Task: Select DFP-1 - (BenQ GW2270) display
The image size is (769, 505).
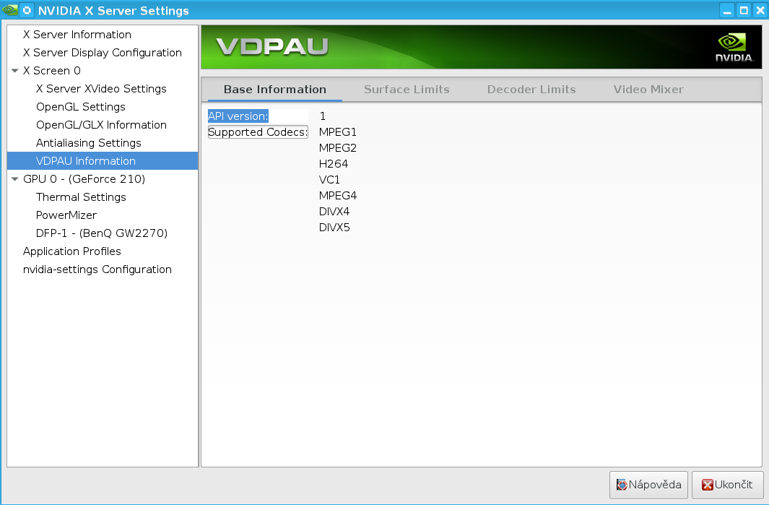Action: point(102,233)
